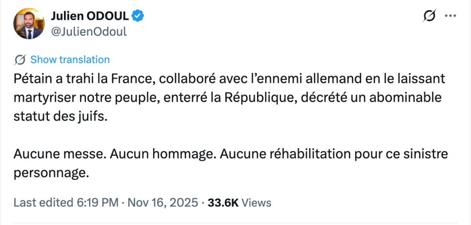Click the translate icon beside Show translation
The width and height of the screenshot is (471, 225).
tap(20, 60)
